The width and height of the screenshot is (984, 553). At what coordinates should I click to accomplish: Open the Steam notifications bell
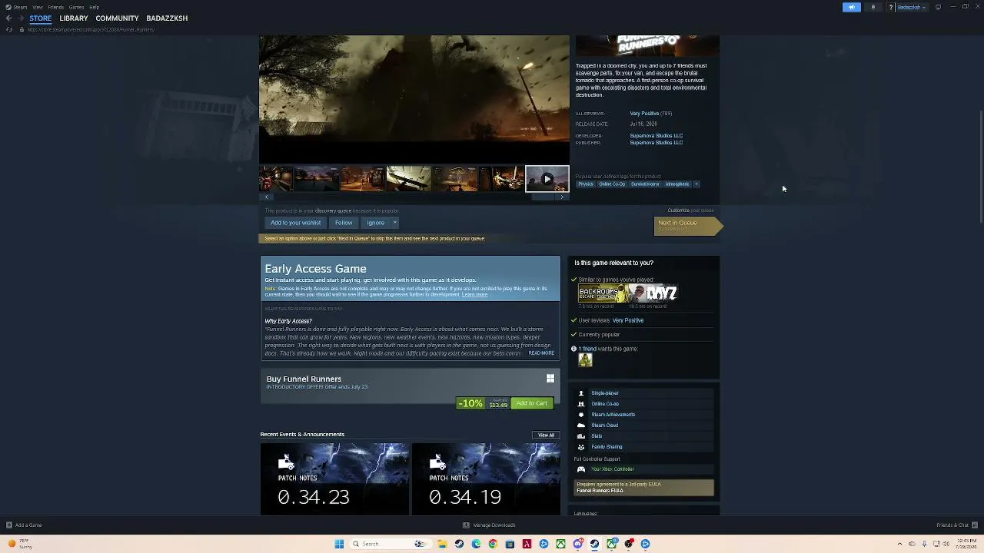[873, 7]
